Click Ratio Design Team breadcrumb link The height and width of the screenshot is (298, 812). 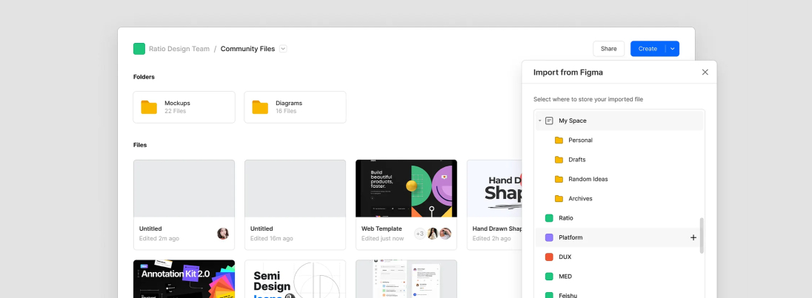(179, 49)
